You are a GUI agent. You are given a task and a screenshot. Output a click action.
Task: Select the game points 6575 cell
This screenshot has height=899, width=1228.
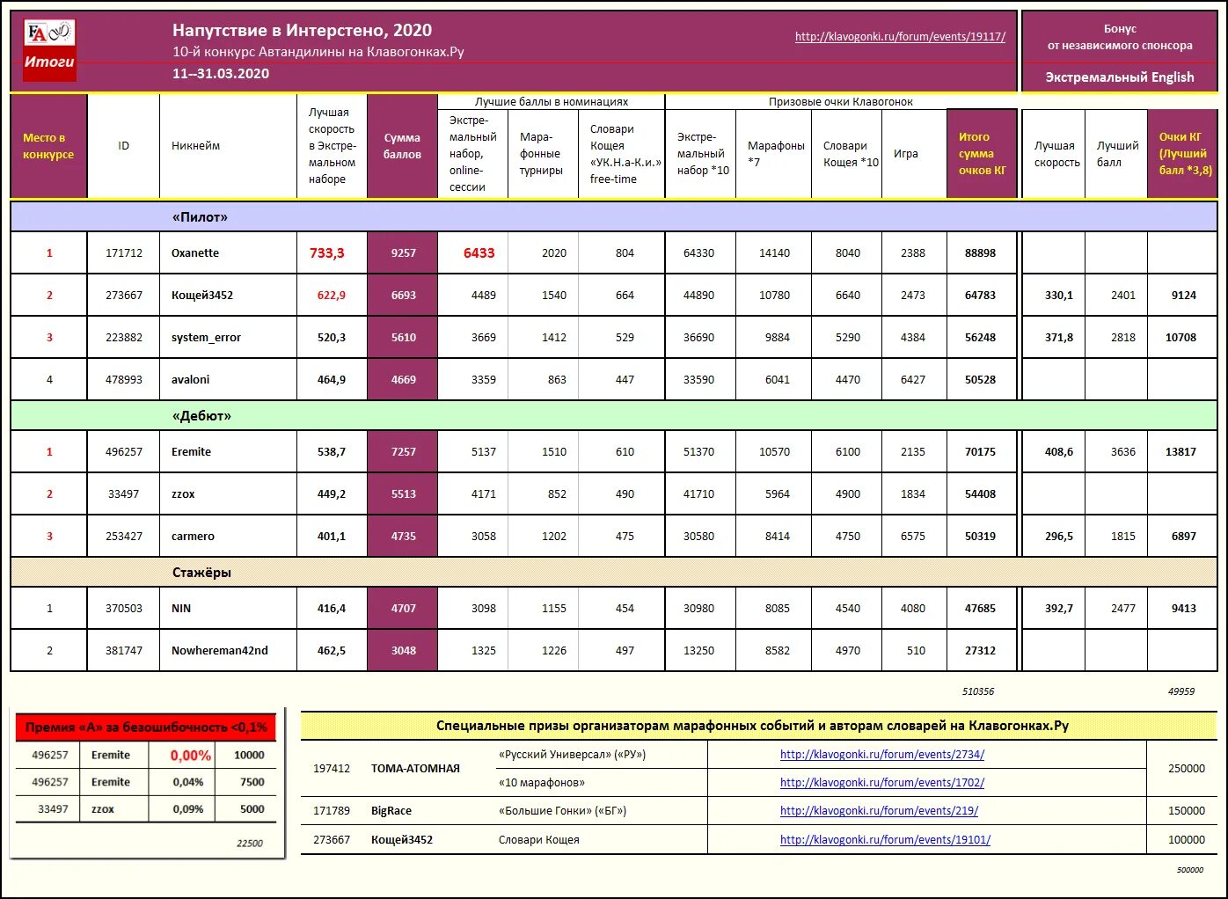click(x=913, y=537)
